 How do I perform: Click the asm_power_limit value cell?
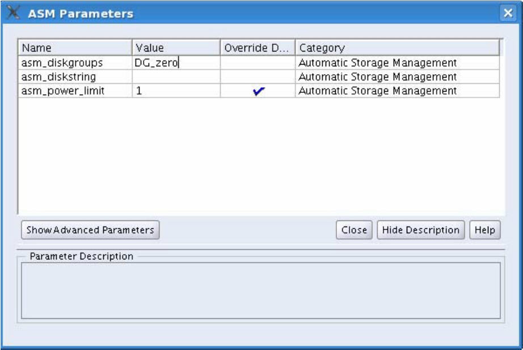[x=176, y=91]
